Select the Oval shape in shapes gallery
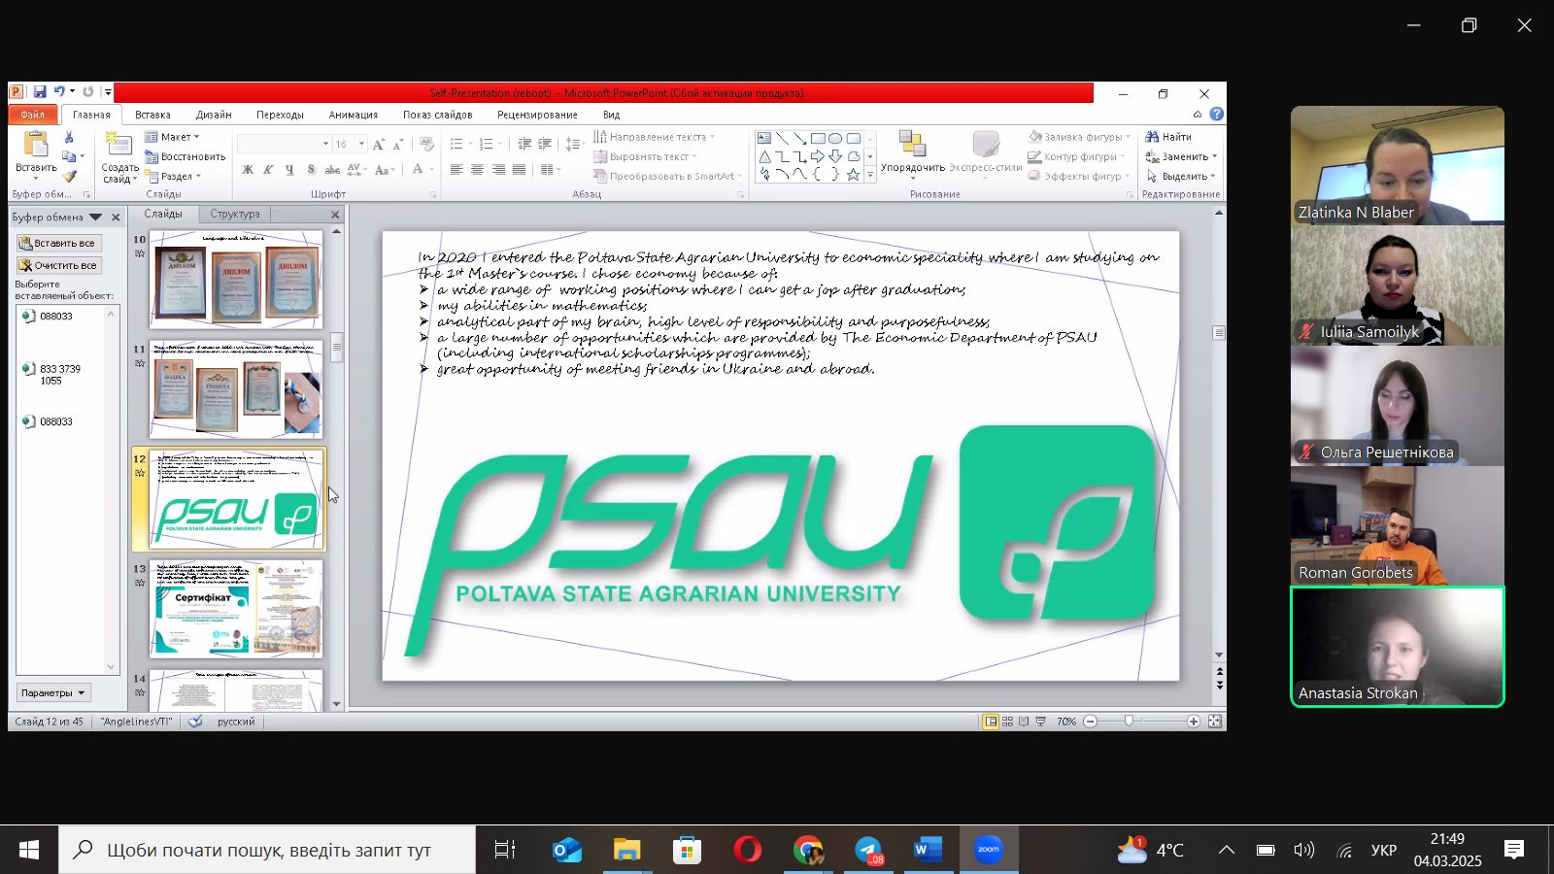 click(835, 138)
